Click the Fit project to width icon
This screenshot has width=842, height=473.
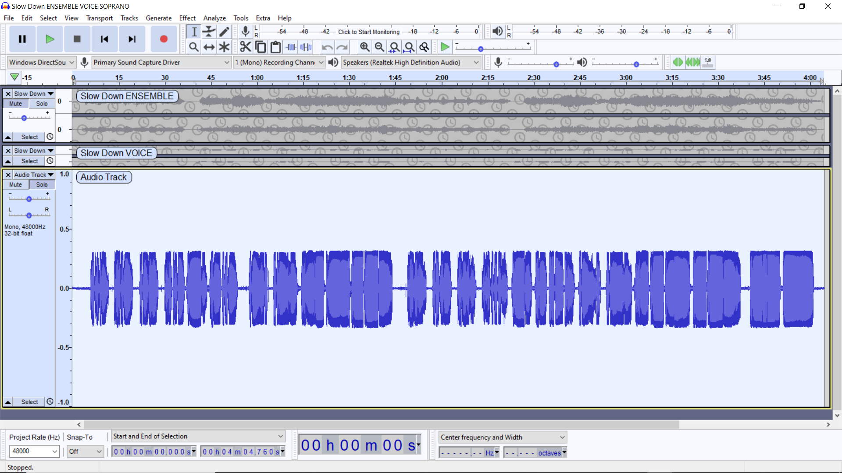[409, 47]
